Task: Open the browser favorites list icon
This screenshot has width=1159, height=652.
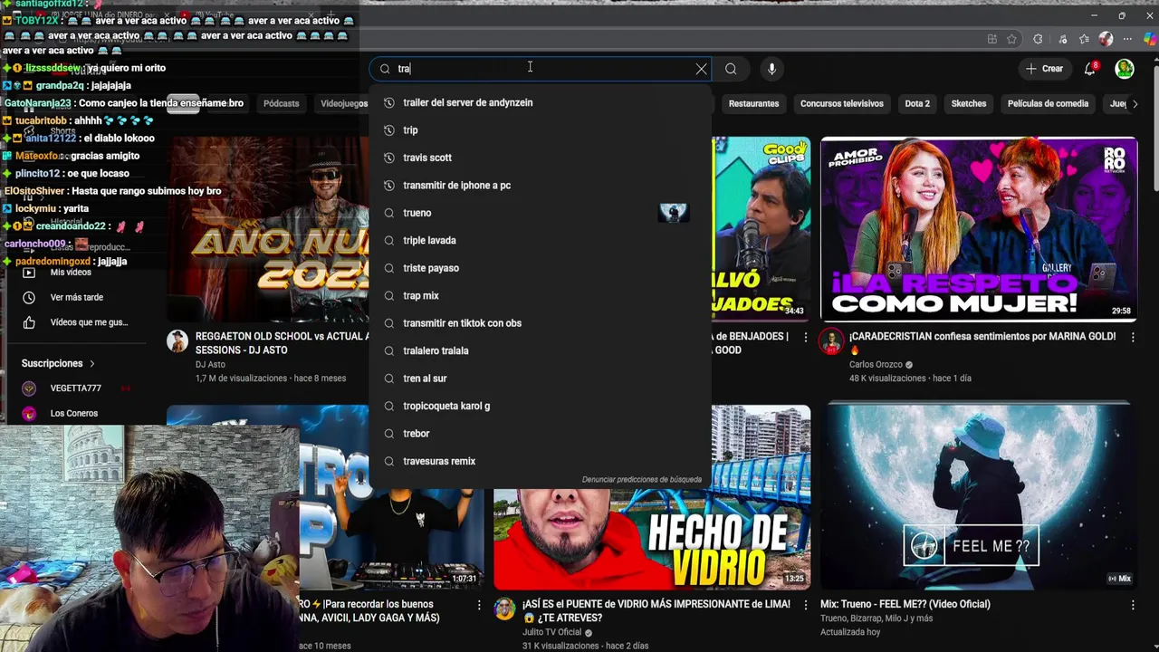Action: coord(1084,39)
